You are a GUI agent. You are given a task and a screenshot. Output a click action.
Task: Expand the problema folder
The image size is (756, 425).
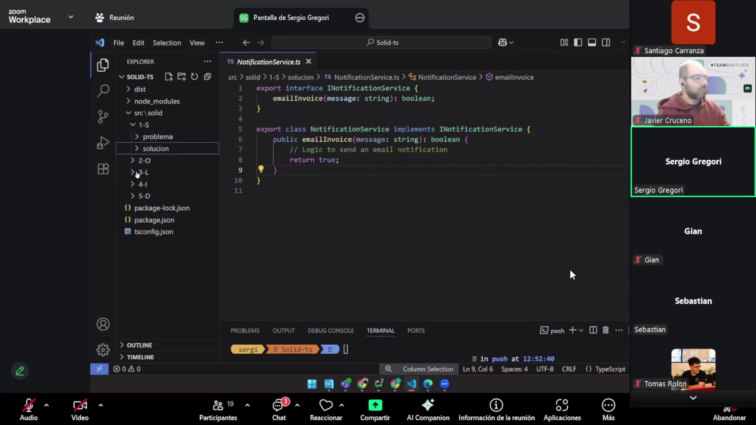pyautogui.click(x=157, y=137)
